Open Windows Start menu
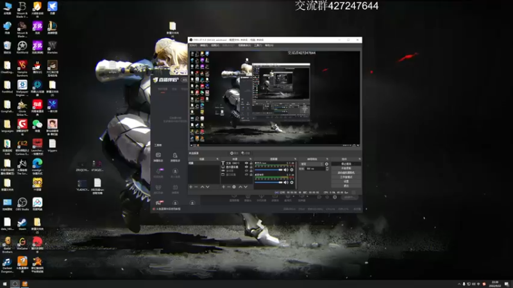 (4, 284)
